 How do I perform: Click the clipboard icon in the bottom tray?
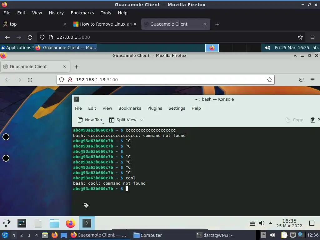click(284, 235)
